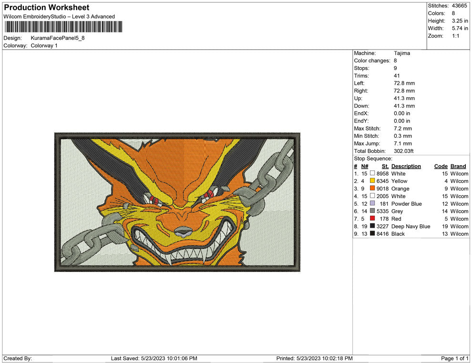Click the Production Worksheet title
The width and height of the screenshot is (472, 363).
pyautogui.click(x=47, y=7)
